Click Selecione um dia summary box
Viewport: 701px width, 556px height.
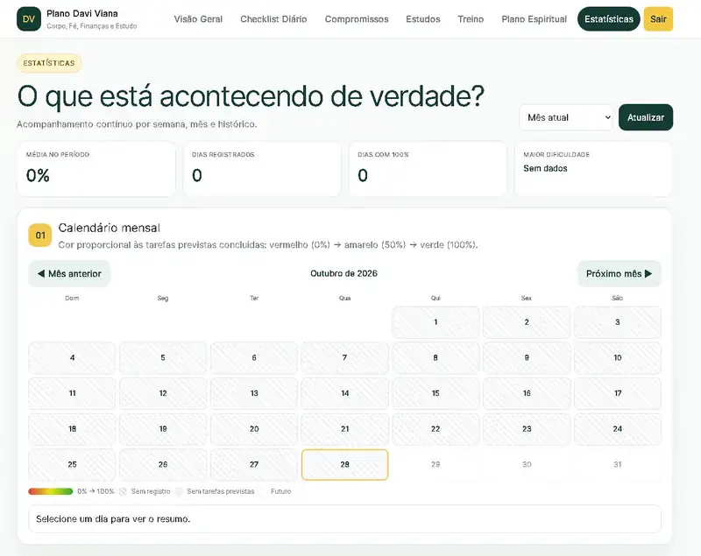point(344,519)
